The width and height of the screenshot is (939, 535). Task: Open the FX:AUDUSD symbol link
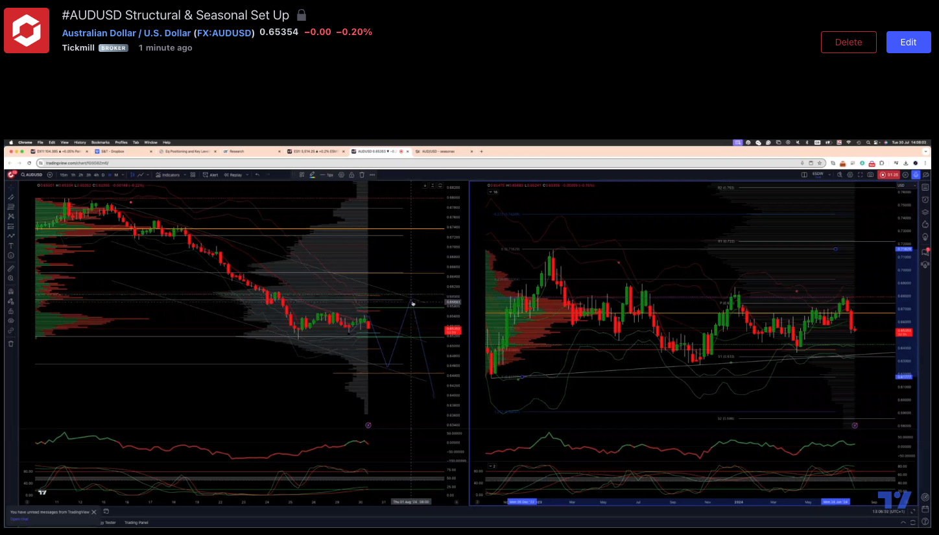click(224, 32)
